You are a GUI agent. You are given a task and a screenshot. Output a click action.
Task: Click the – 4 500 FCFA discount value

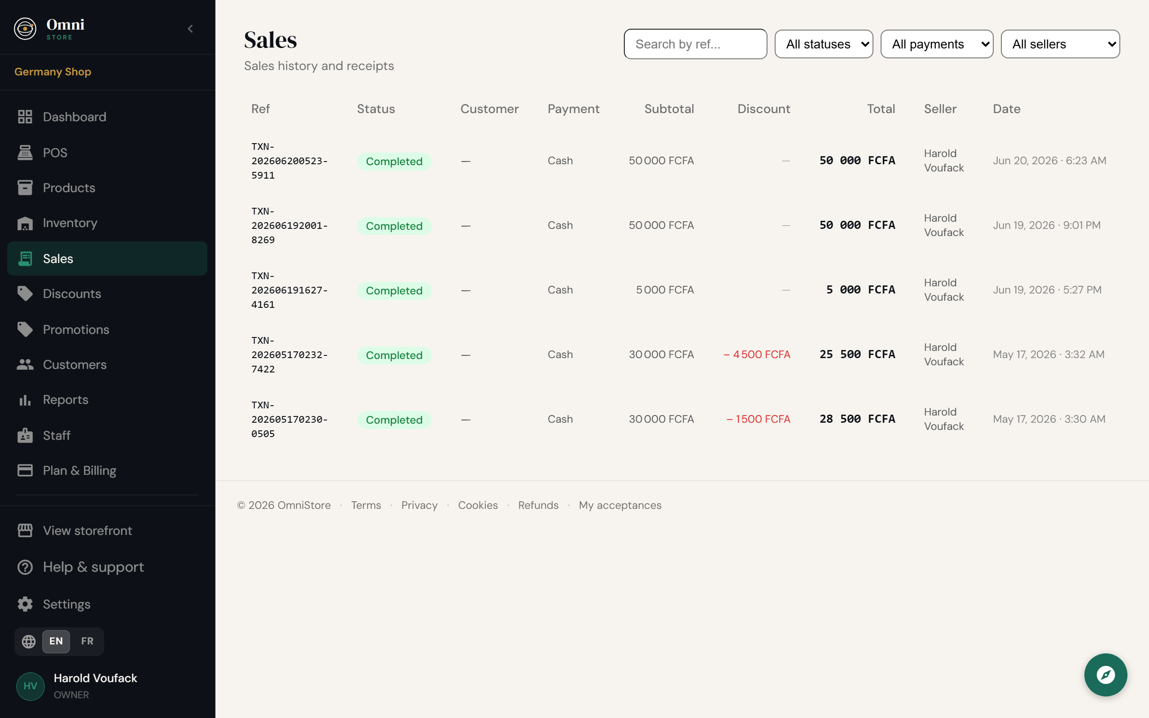[757, 354]
